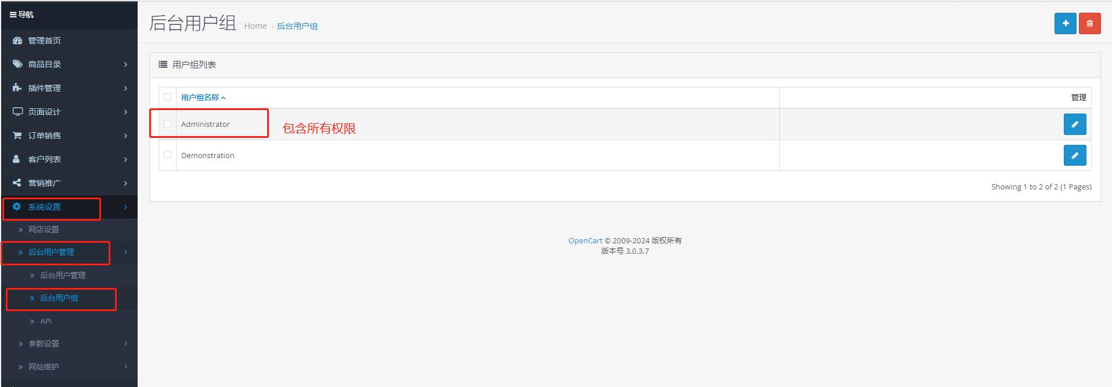Edit the Demonstration group with pencil icon
This screenshot has height=387, width=1112.
(x=1074, y=155)
